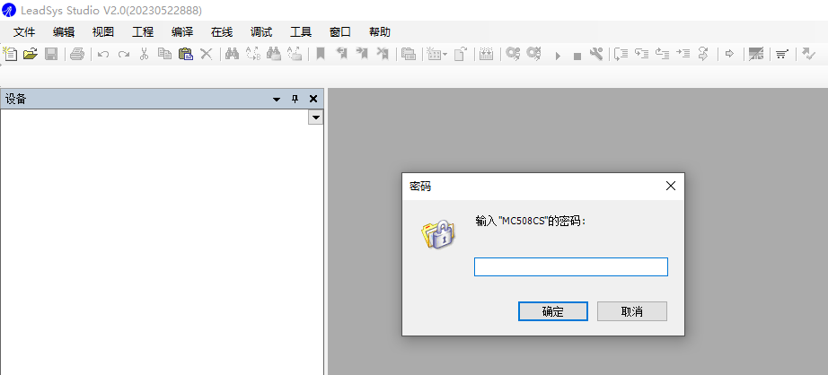Click the A-to-B Replace icon
The width and height of the screenshot is (828, 375).
[x=253, y=54]
